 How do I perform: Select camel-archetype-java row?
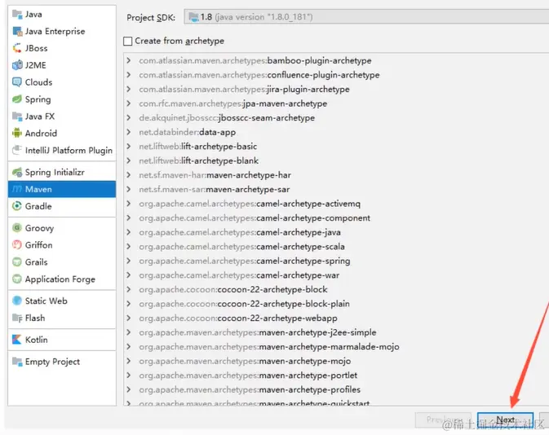(x=240, y=232)
